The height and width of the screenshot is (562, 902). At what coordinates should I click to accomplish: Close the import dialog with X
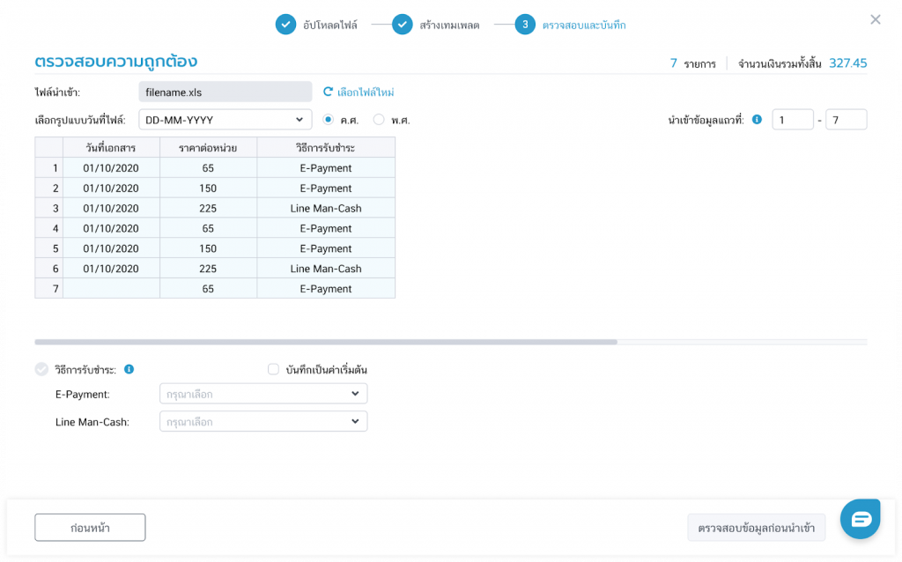[x=875, y=19]
